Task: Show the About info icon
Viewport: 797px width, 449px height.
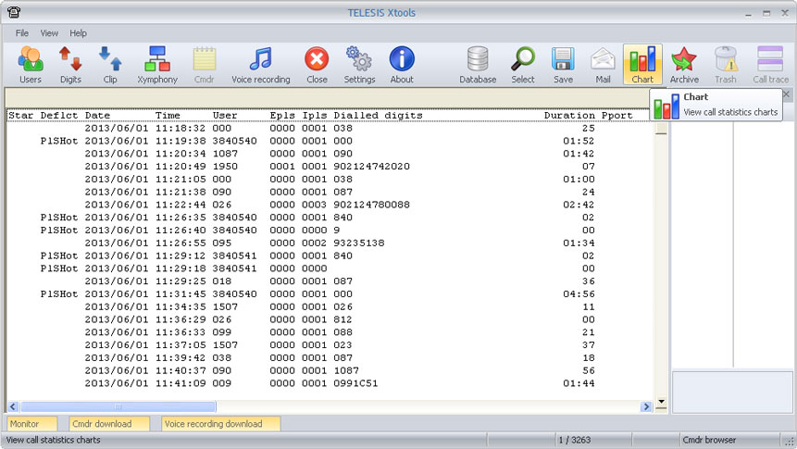Action: point(402,60)
